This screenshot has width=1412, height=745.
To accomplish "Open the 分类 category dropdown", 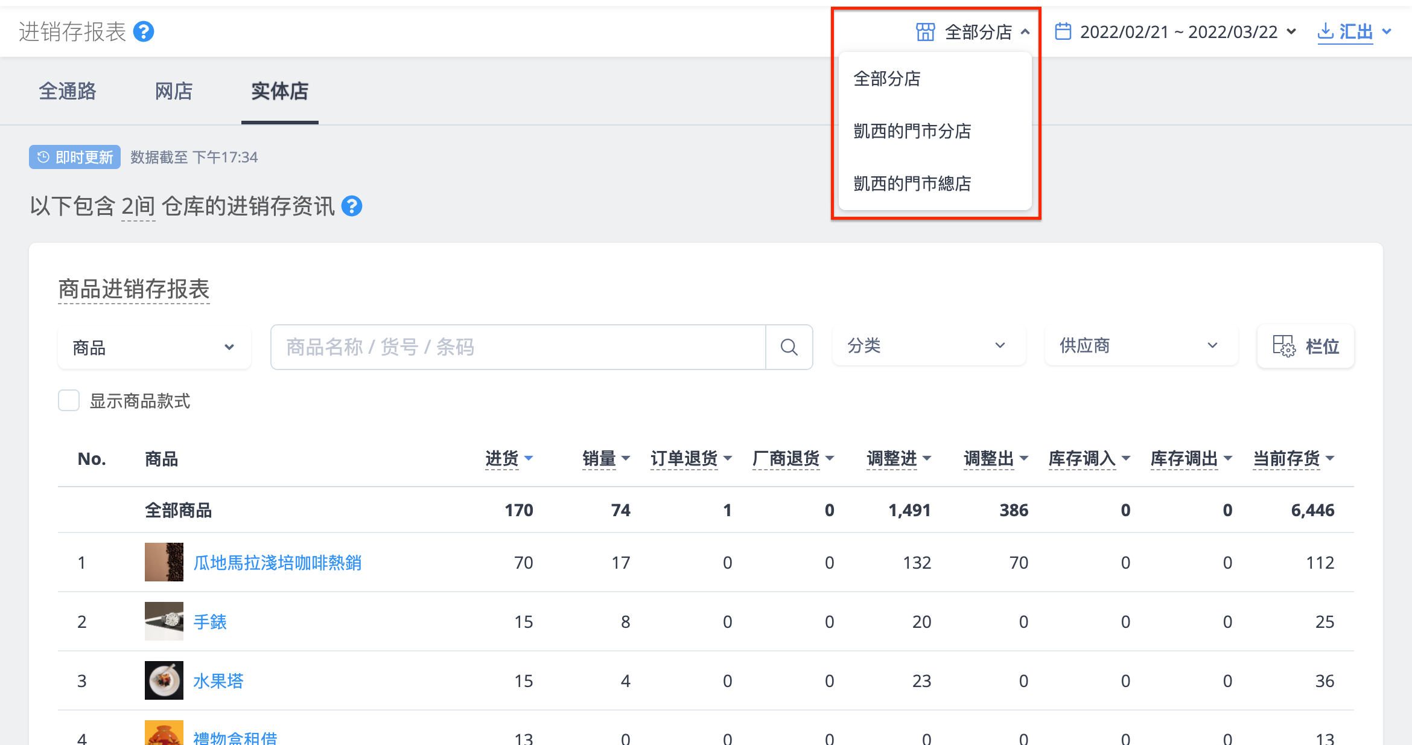I will pos(929,346).
